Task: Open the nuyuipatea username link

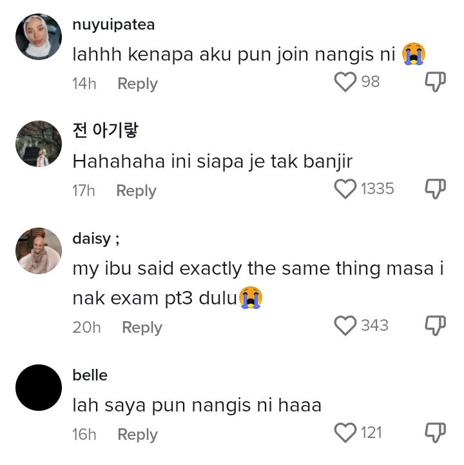Action: click(113, 25)
